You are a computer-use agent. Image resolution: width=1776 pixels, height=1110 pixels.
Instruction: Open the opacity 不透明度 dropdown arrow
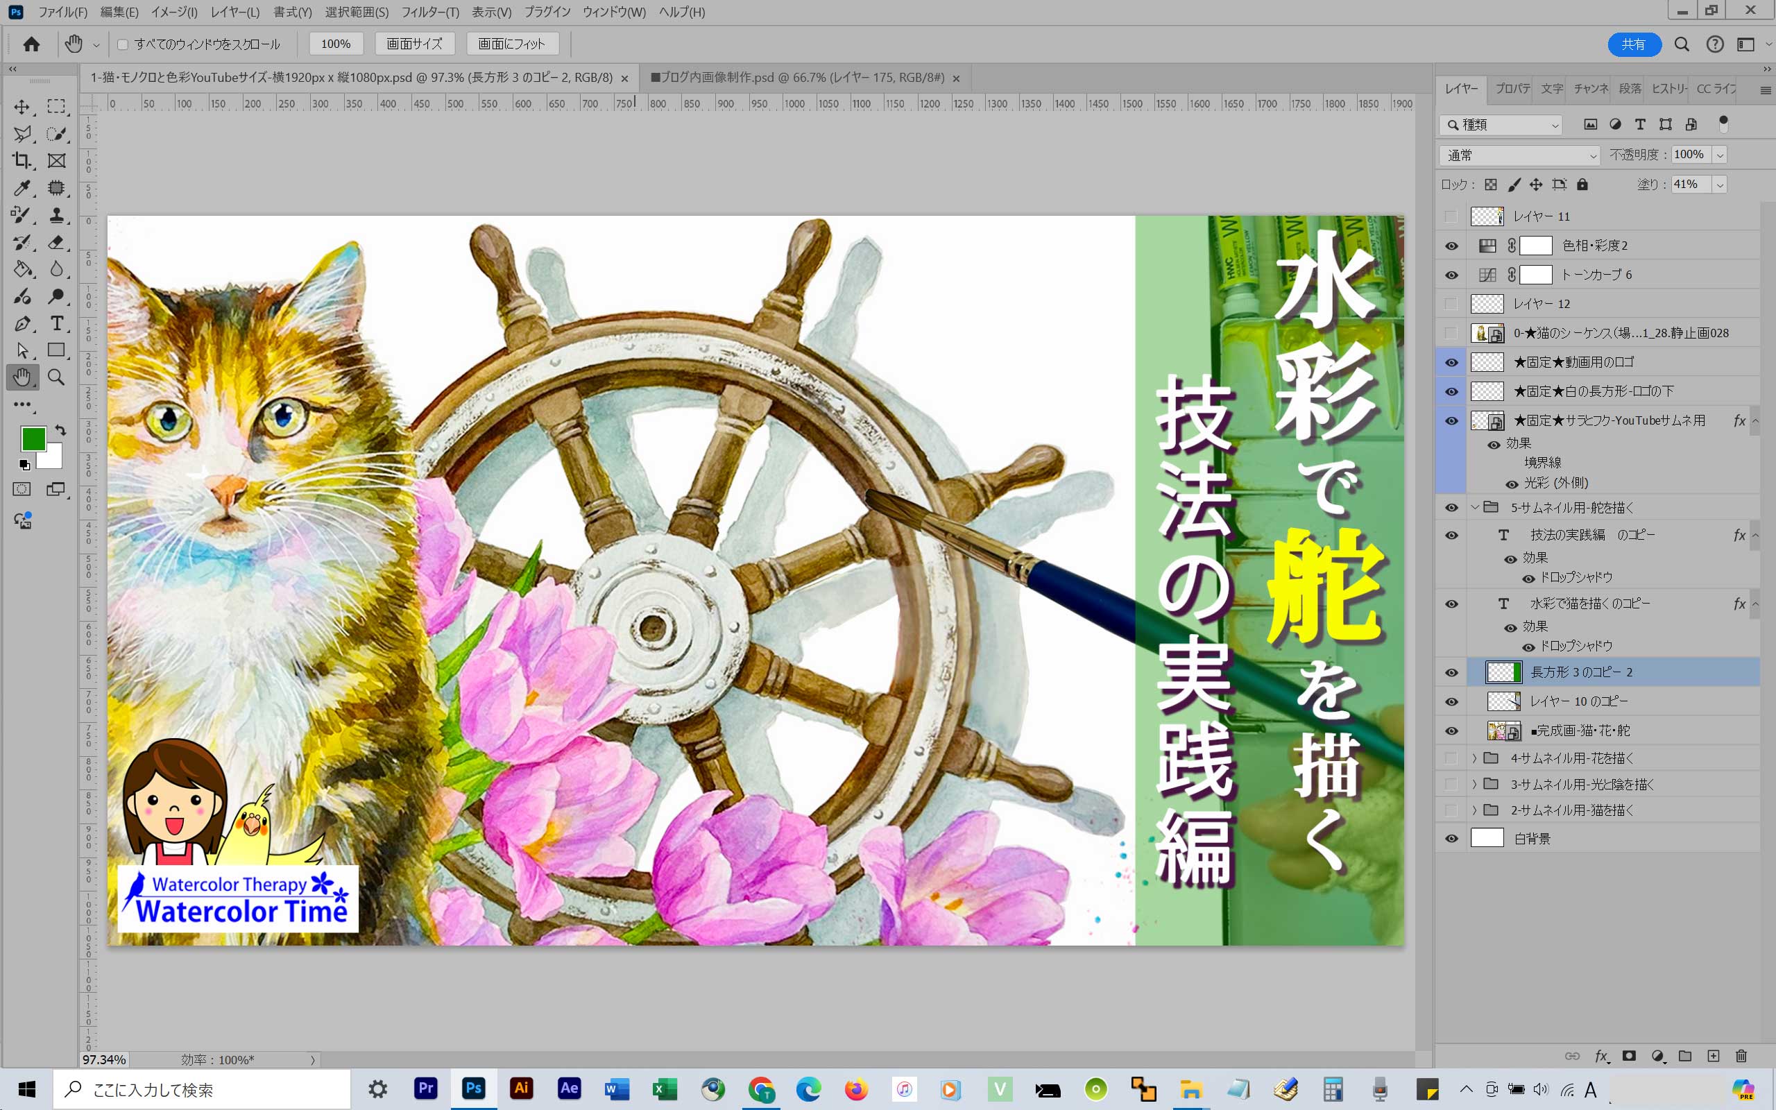coord(1720,155)
